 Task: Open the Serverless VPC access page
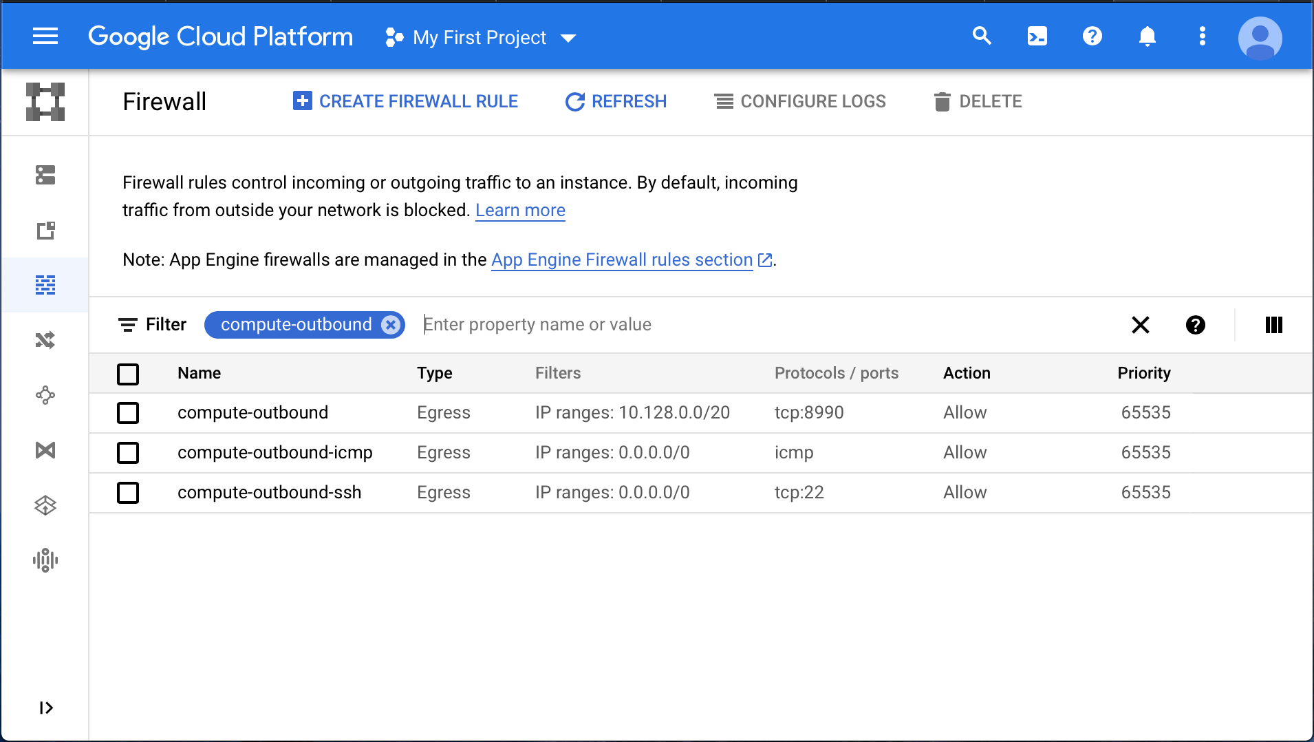45,505
